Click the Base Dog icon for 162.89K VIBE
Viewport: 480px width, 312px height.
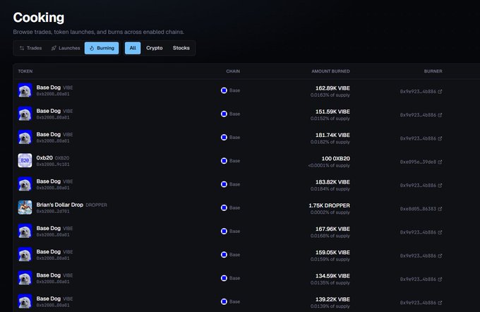tap(25, 90)
